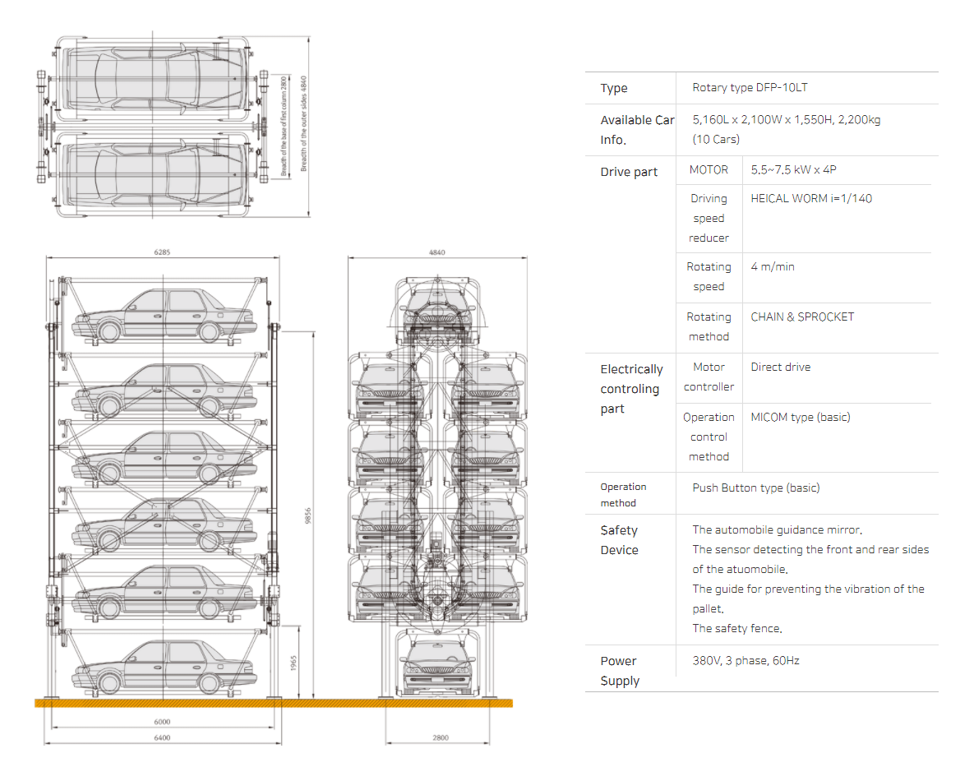
Task: Select the "380V, 3 phase, 60Hz" value
Action: [746, 660]
